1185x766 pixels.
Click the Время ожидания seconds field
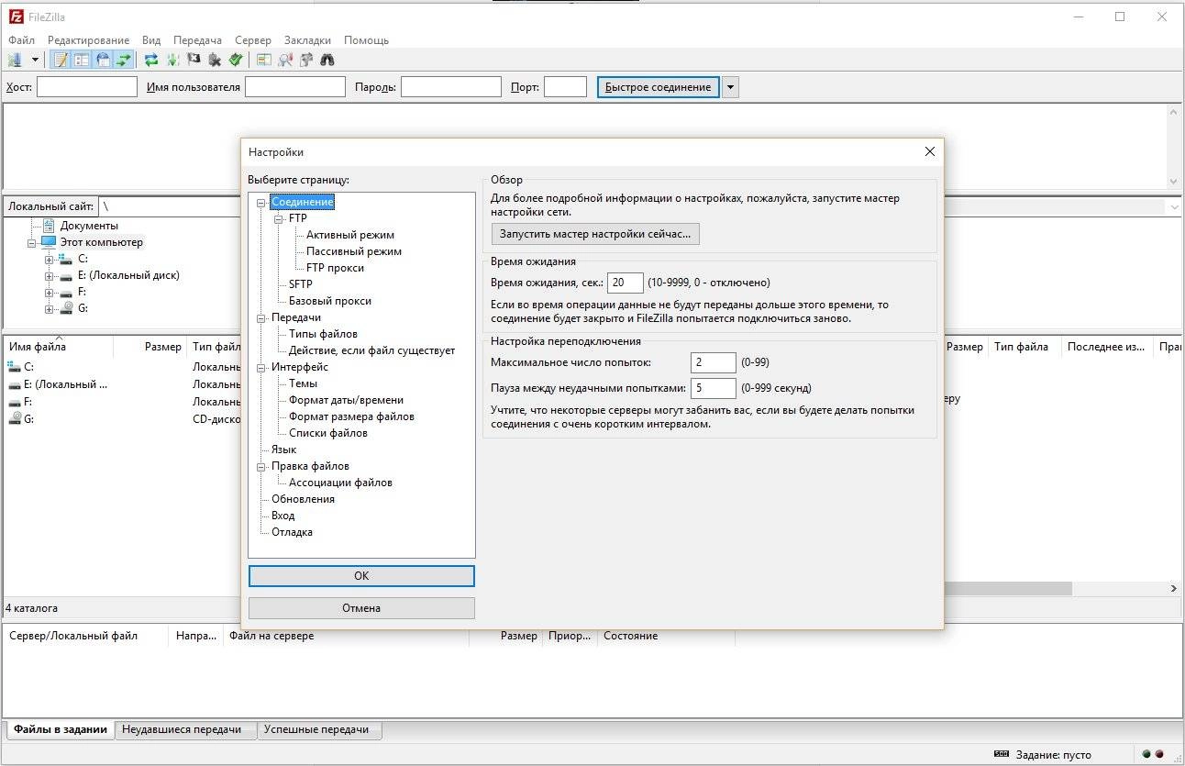pyautogui.click(x=626, y=283)
